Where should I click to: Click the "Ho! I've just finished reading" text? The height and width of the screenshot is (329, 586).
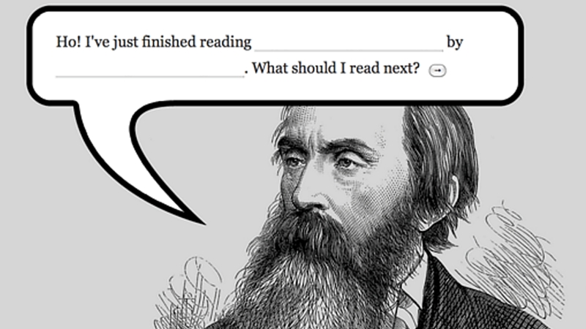pos(154,42)
